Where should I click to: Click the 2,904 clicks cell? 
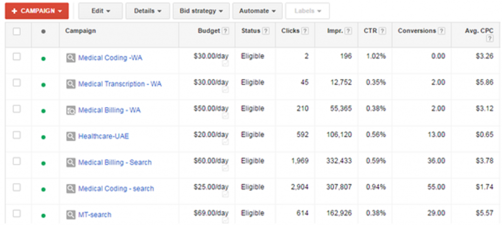pyautogui.click(x=300, y=187)
